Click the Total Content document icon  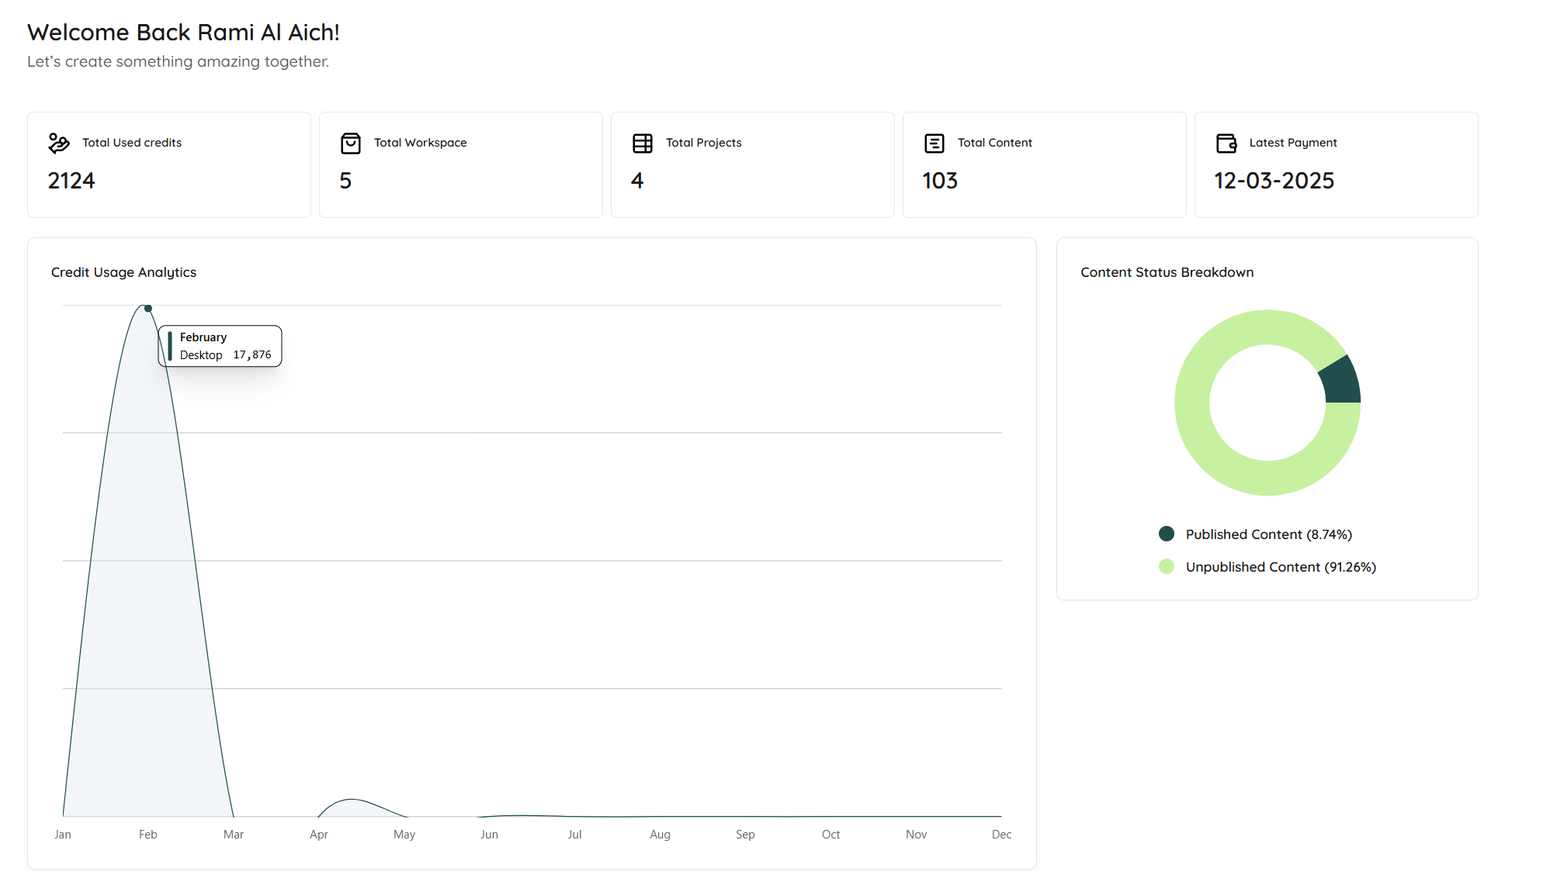tap(935, 143)
